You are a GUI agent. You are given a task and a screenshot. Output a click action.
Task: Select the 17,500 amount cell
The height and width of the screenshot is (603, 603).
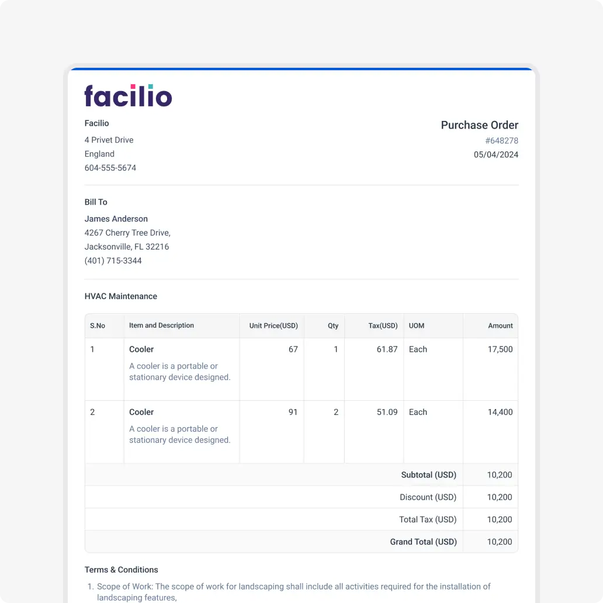[500, 349]
